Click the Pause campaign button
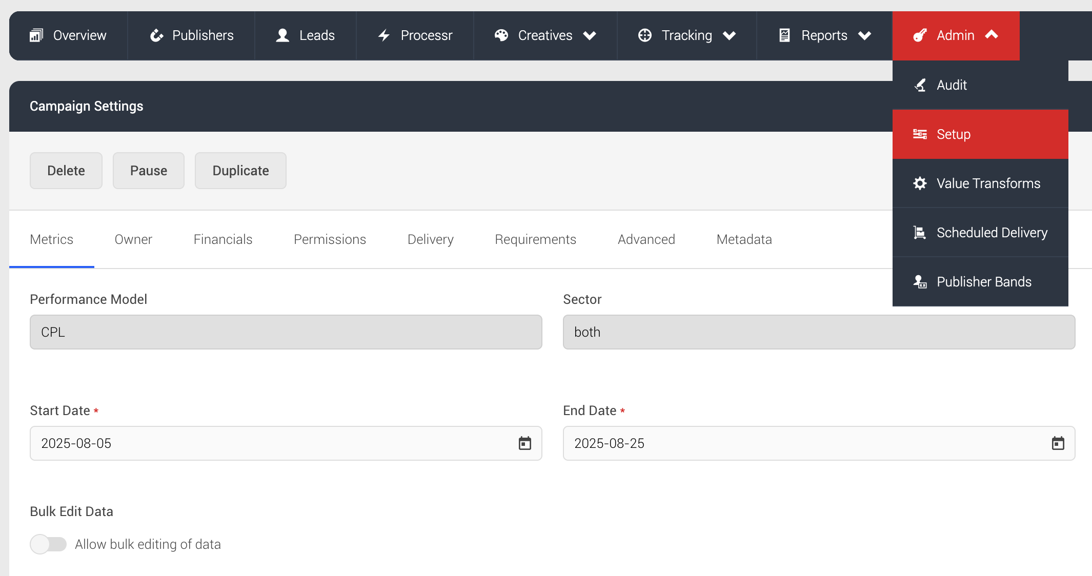This screenshot has width=1092, height=576. point(148,171)
